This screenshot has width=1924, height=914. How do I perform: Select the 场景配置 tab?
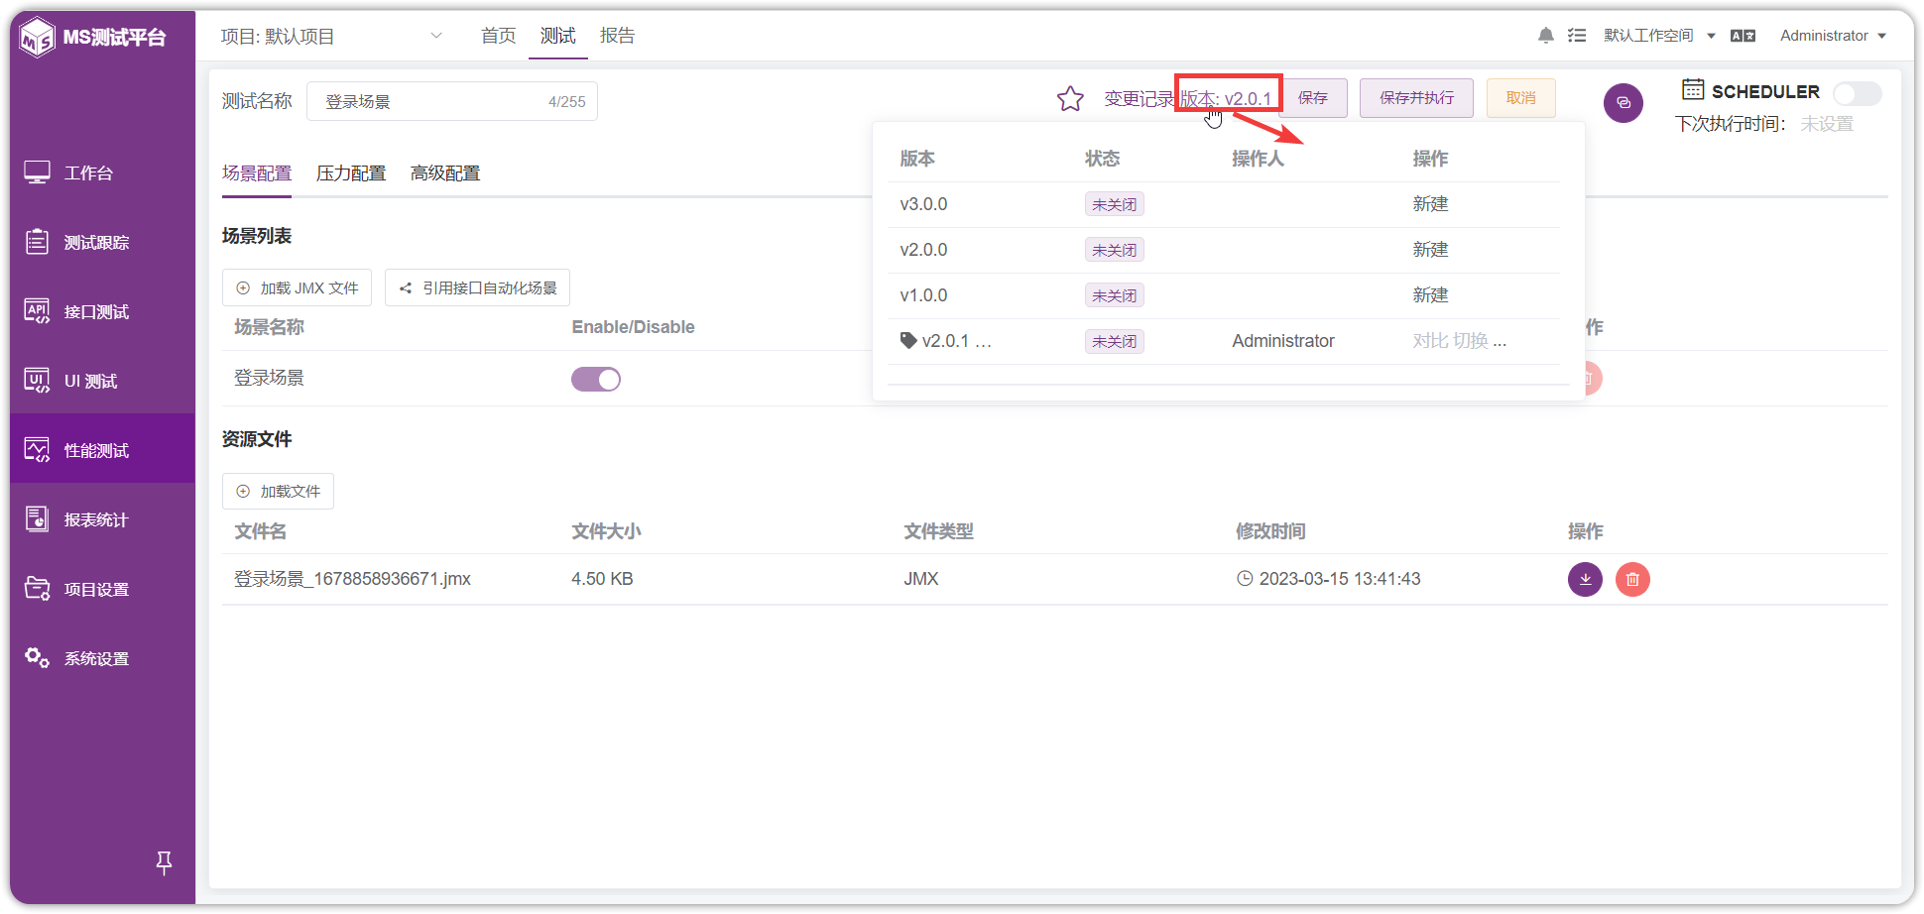(x=257, y=173)
